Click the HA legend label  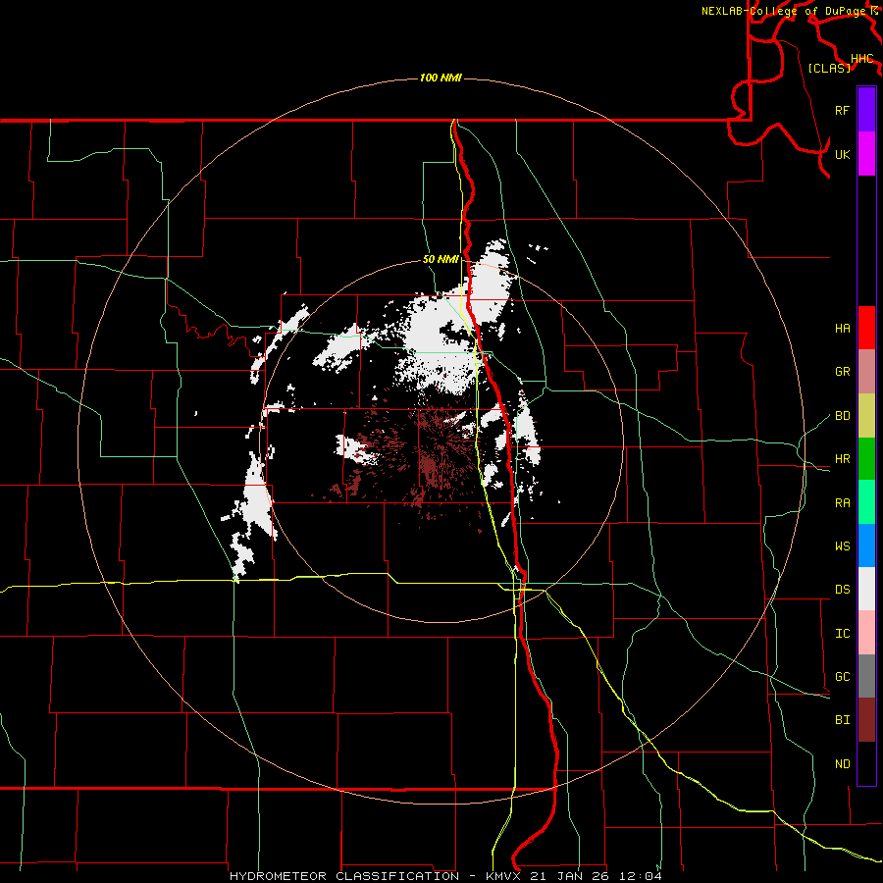coord(842,329)
